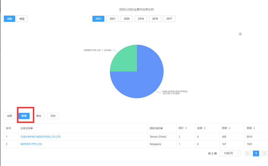Click the 共 2 条 total count text

click(212, 153)
